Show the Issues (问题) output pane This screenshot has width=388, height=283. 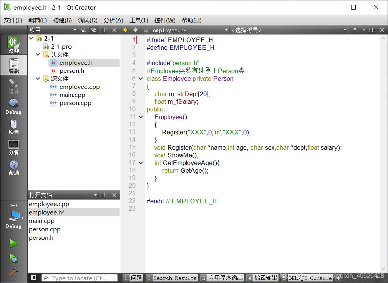(133, 278)
